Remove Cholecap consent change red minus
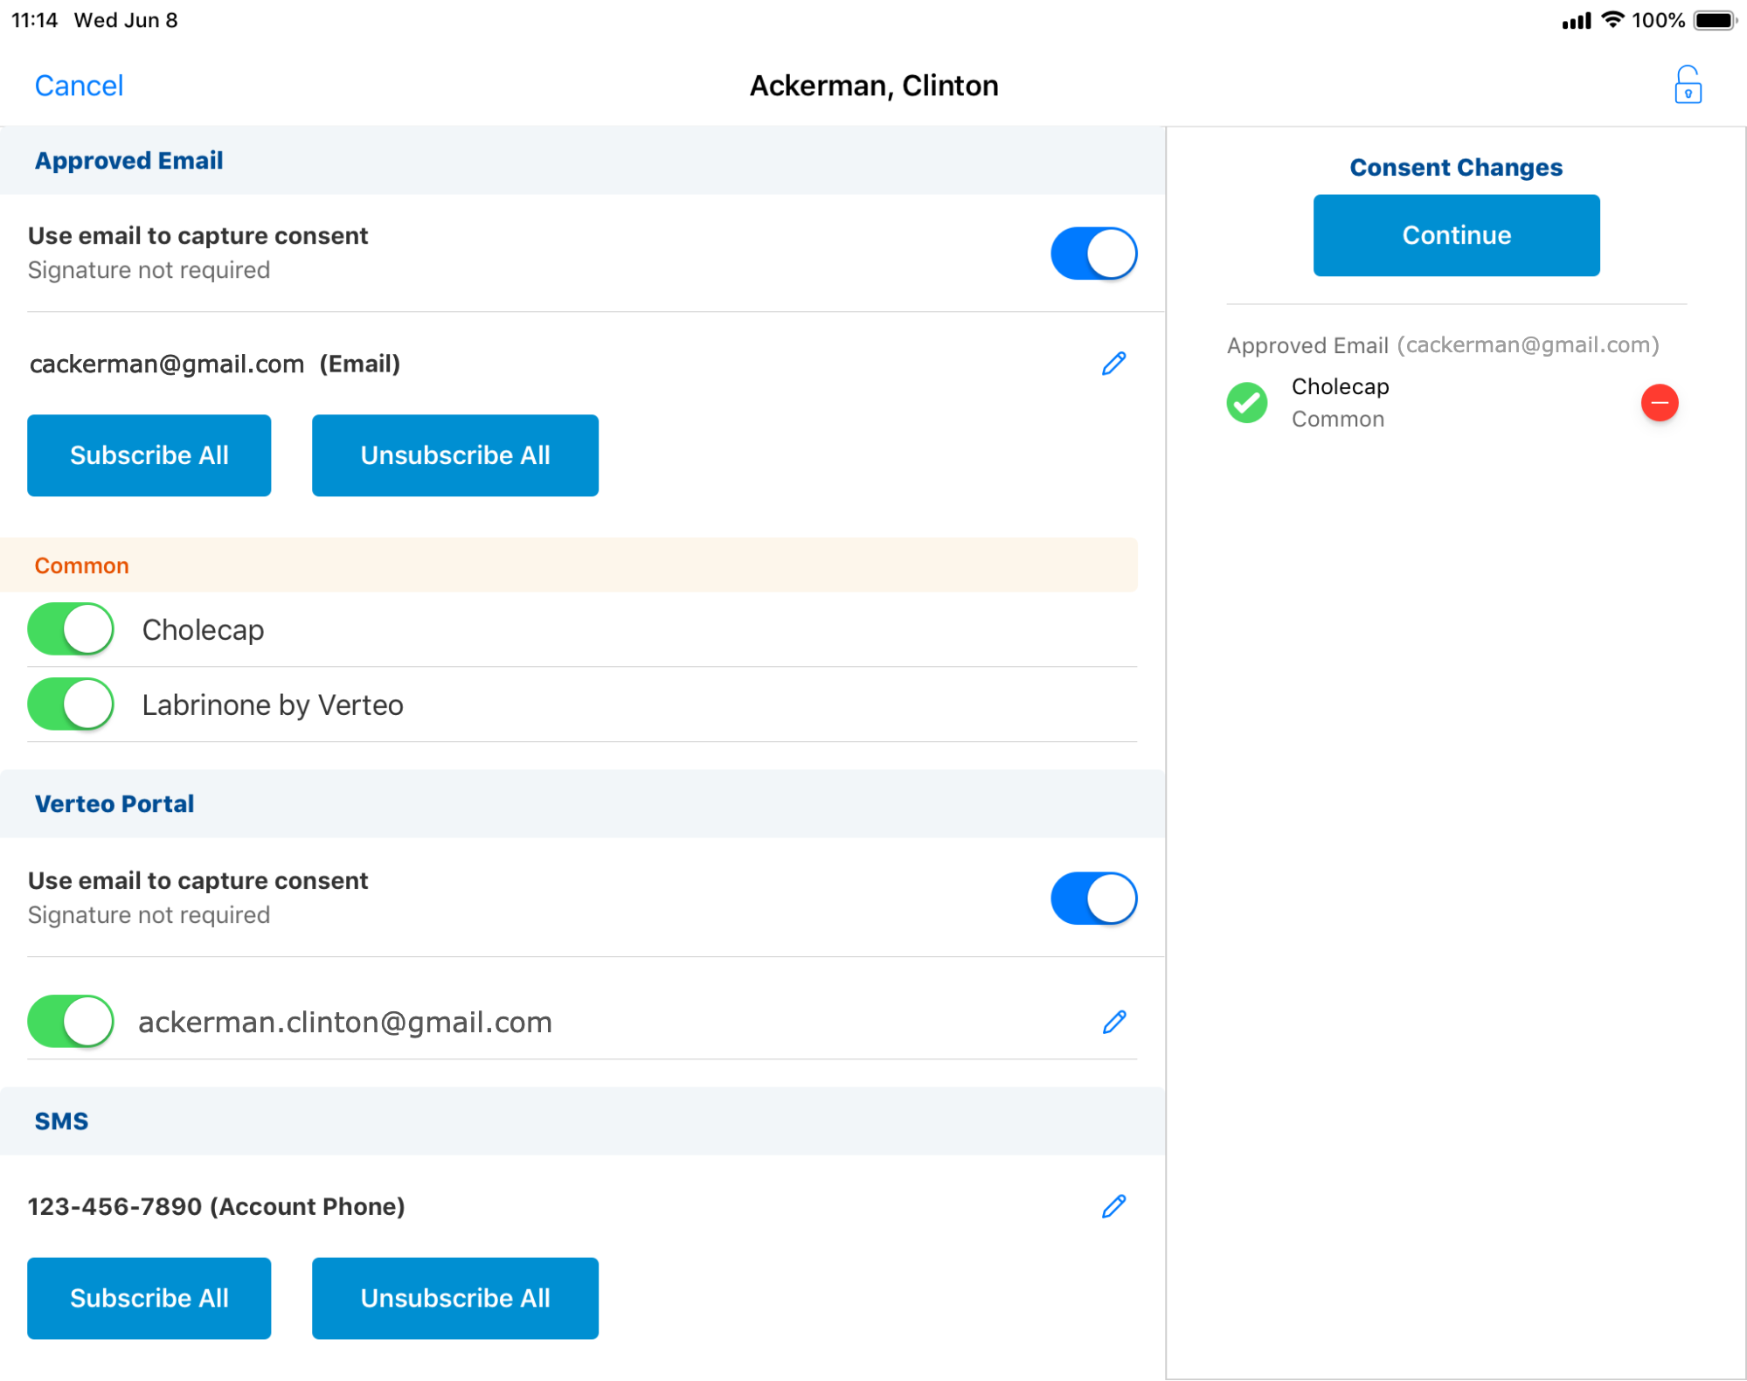 coord(1659,403)
